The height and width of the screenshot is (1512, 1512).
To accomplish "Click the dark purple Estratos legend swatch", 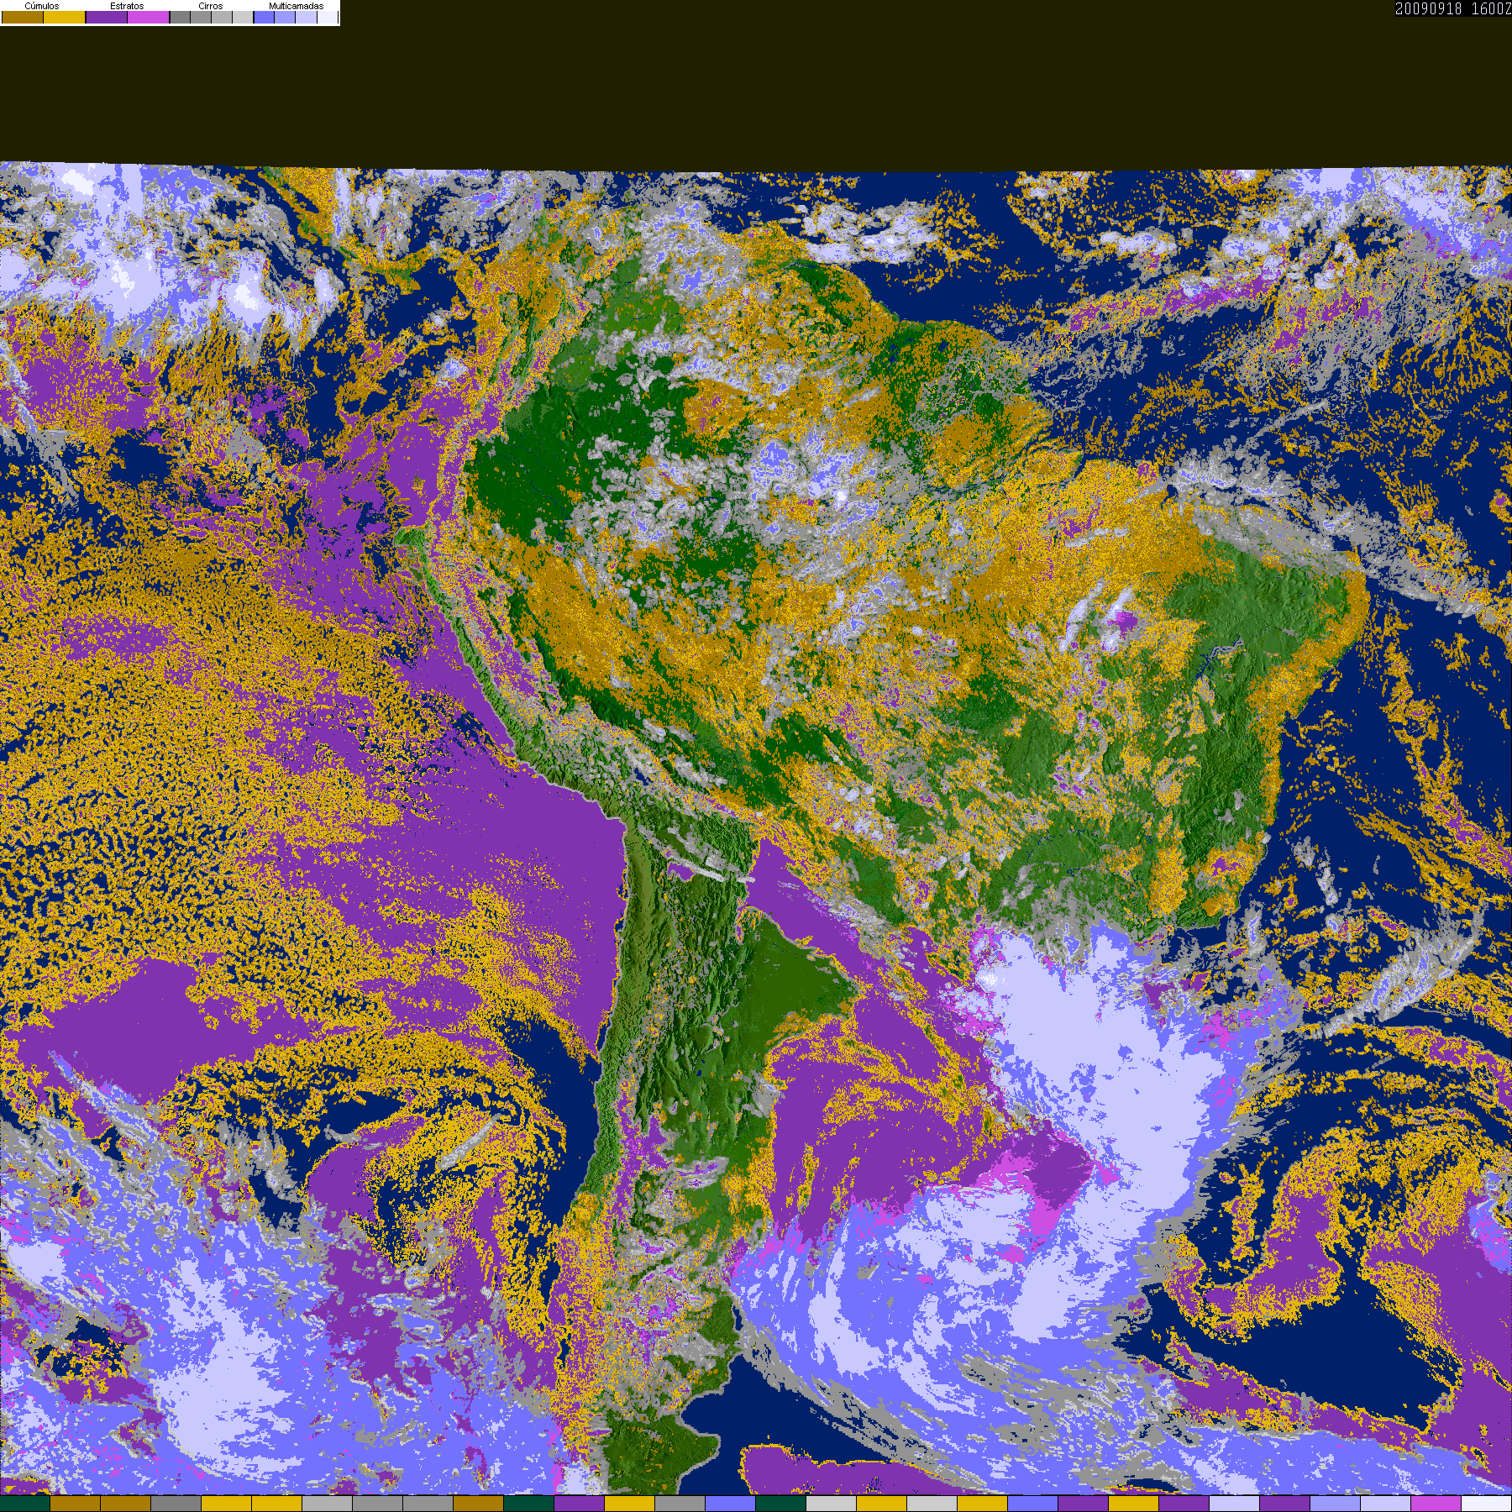I will click(107, 17).
